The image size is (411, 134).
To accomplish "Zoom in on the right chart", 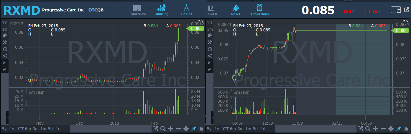I will tap(376, 129).
